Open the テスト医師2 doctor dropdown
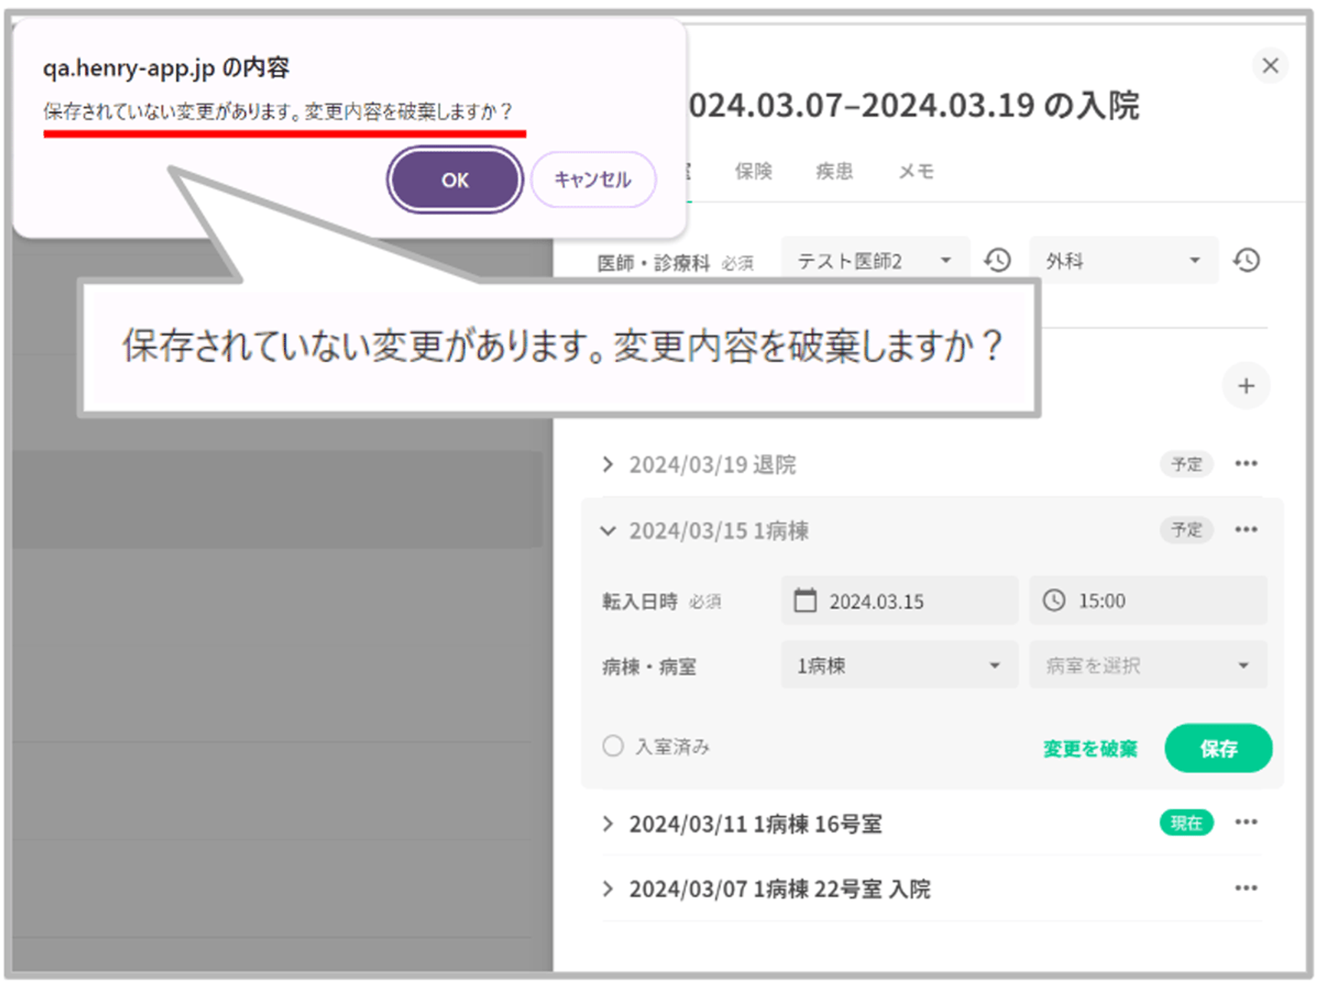Image resolution: width=1320 pixels, height=984 pixels. click(874, 261)
